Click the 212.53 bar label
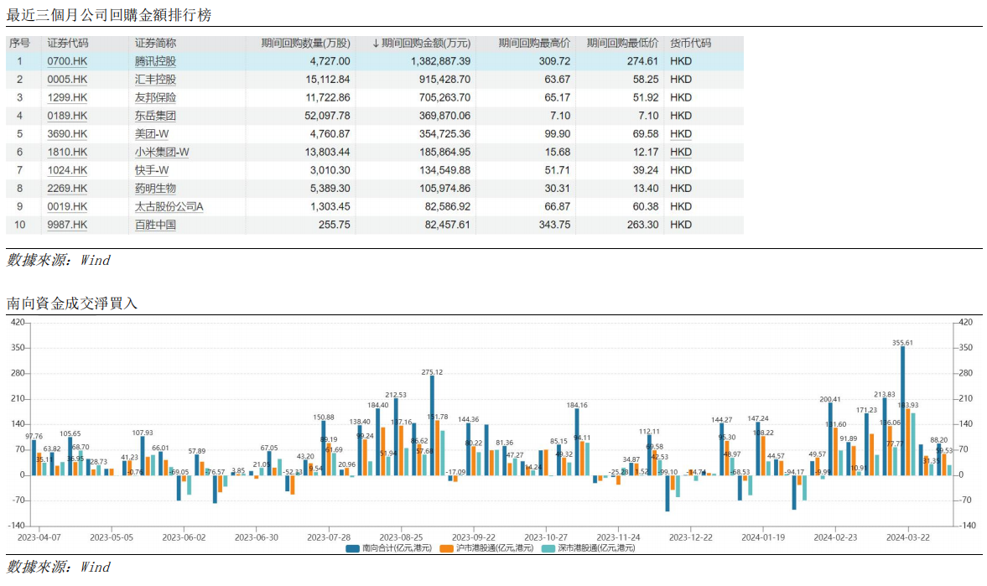987x586 pixels. [x=396, y=395]
